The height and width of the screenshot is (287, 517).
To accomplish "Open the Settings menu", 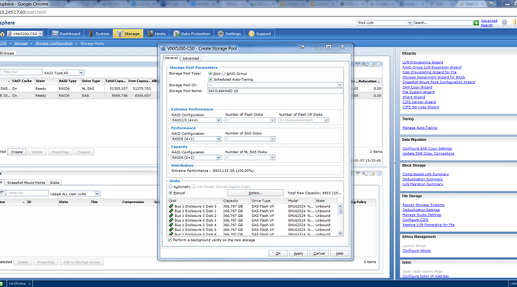I will 229,34.
